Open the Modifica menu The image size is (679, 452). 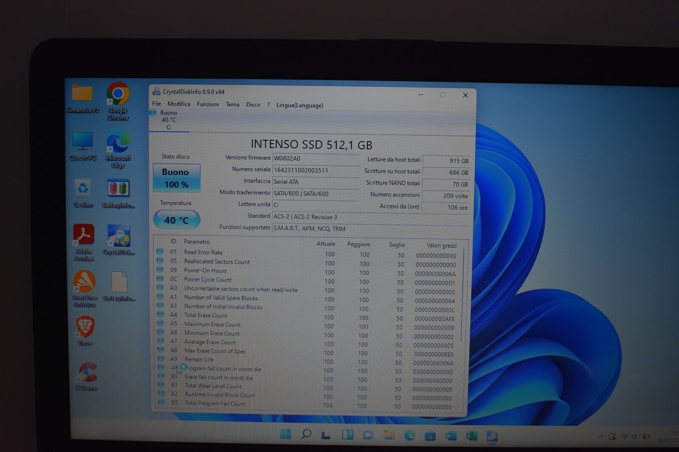point(179,104)
